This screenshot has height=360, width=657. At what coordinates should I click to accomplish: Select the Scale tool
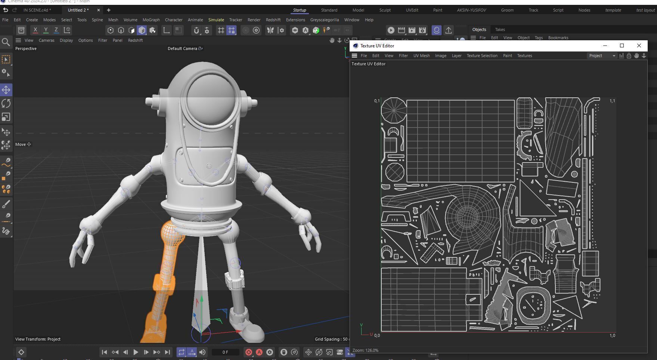[x=6, y=117]
